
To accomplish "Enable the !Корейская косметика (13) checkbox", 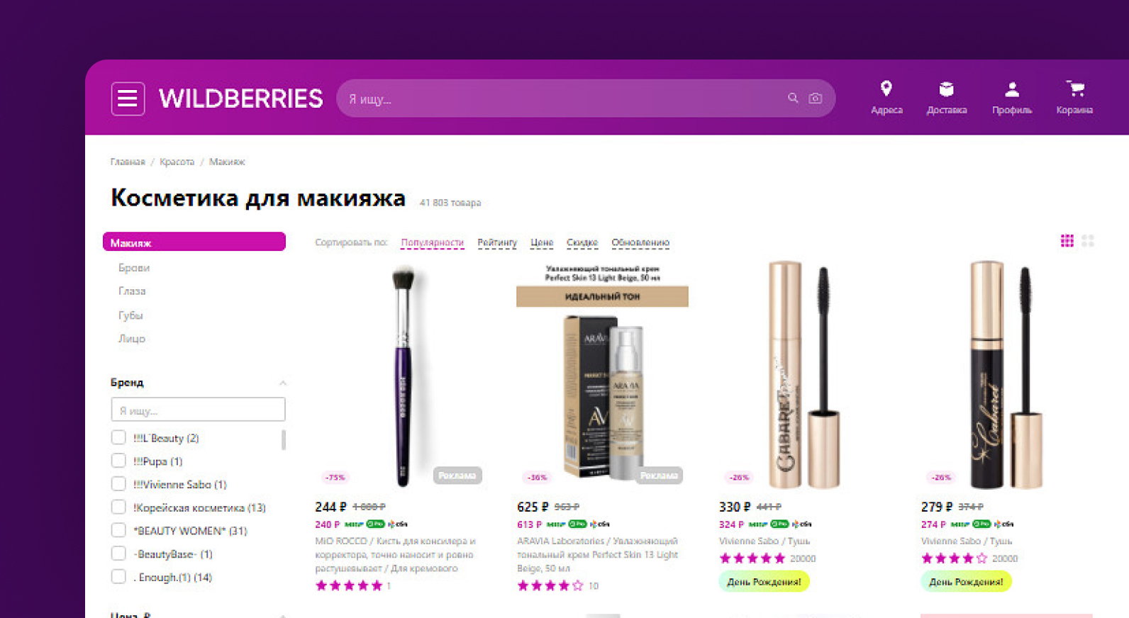I will click(x=118, y=507).
